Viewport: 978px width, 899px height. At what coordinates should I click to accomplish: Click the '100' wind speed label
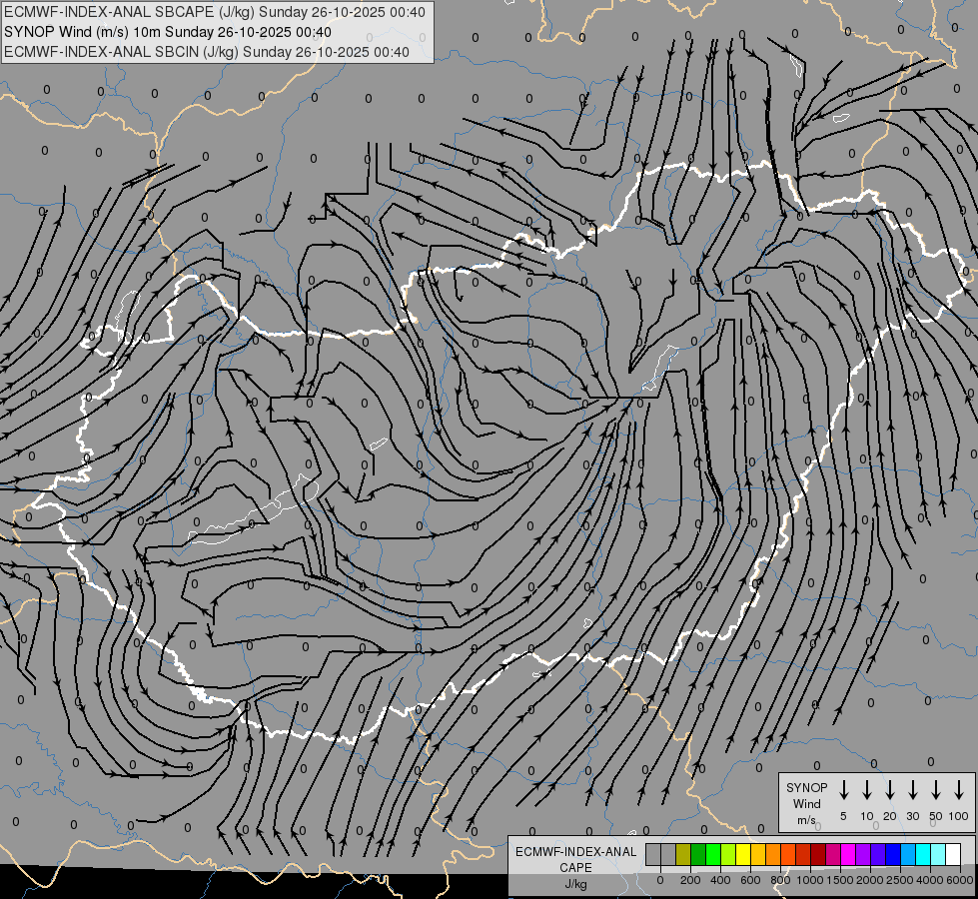958,816
